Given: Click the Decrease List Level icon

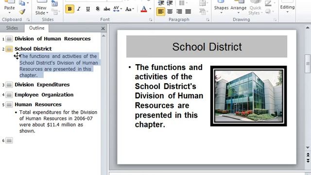Looking at the screenshot, I should [x=161, y=3].
